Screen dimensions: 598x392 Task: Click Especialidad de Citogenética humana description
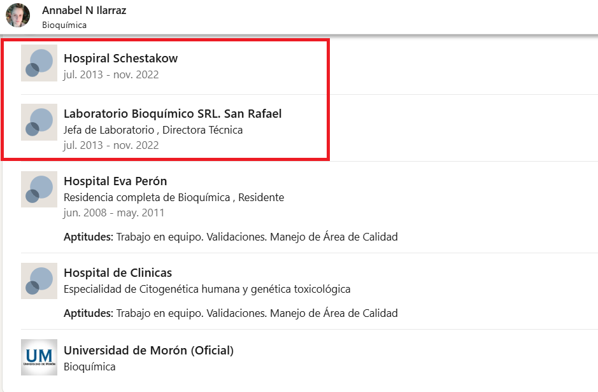pos(207,289)
